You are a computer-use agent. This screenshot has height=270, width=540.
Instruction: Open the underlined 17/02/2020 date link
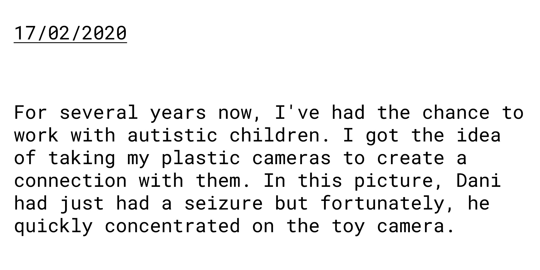click(x=70, y=33)
